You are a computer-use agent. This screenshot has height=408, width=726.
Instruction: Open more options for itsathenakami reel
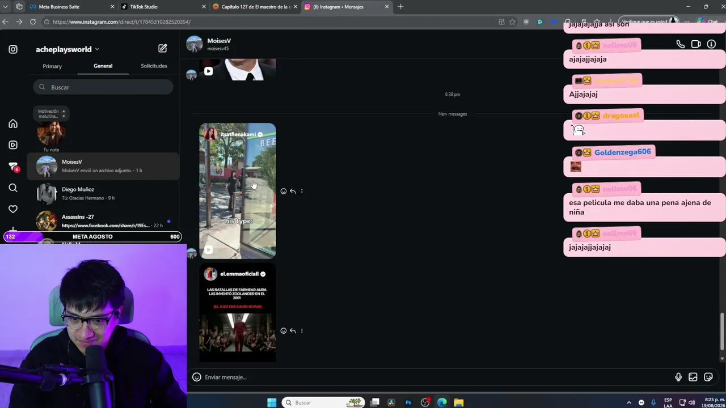tap(302, 192)
